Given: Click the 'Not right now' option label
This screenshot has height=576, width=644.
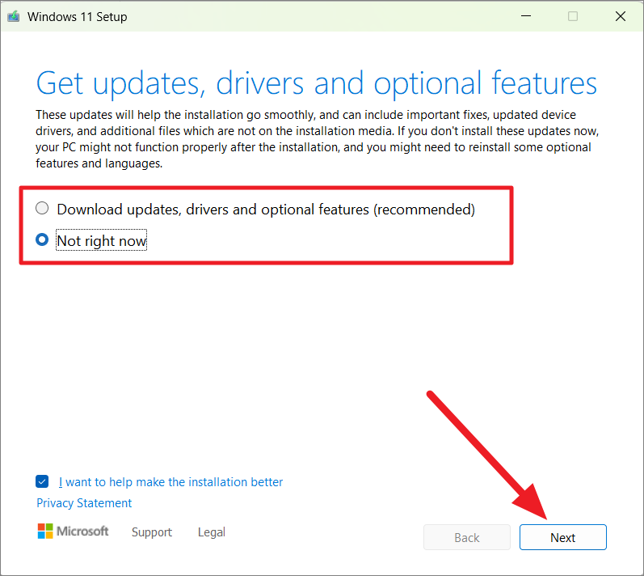Looking at the screenshot, I should [102, 240].
